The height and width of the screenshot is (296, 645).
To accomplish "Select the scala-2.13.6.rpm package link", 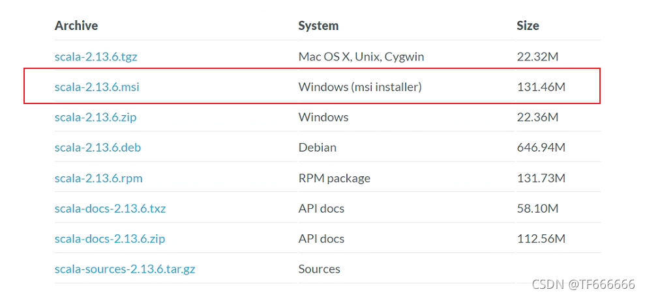I will (x=98, y=178).
